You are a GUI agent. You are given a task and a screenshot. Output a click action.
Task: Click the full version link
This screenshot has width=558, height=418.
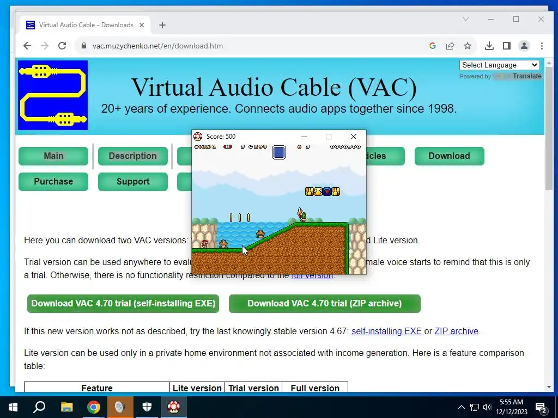click(312, 276)
